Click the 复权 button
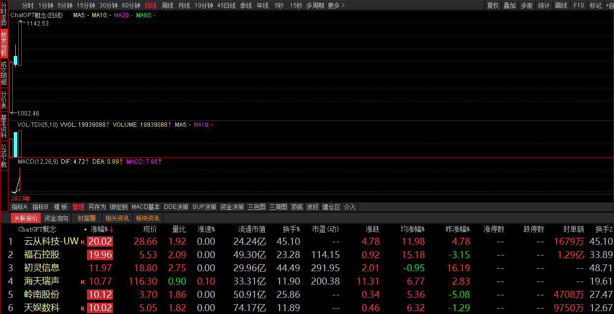614x314 pixels. tap(493, 5)
